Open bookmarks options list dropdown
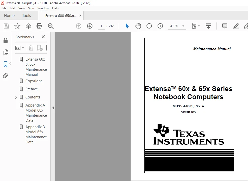This screenshot has height=181, width=248. click(x=19, y=48)
